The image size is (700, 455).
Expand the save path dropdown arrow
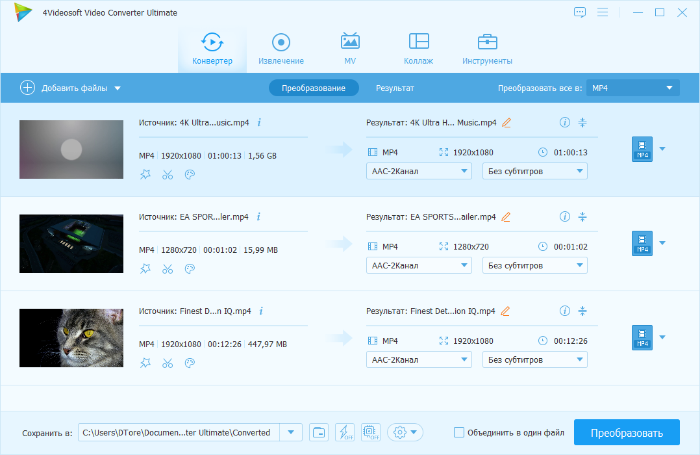point(291,432)
